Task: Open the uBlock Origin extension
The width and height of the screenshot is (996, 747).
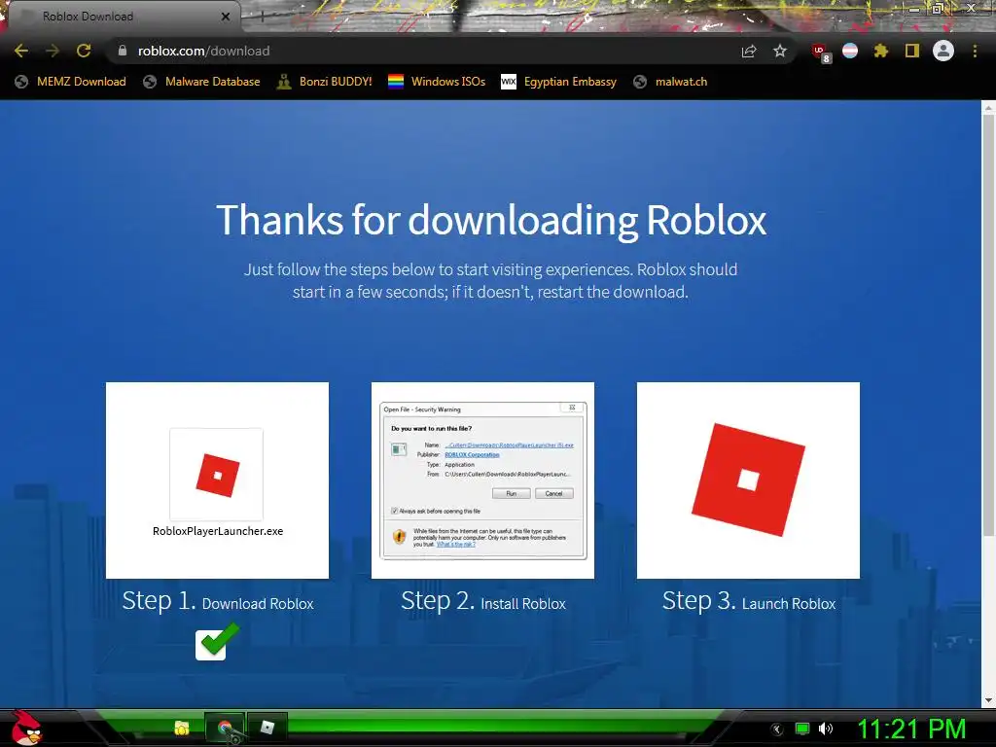Action: pos(820,53)
